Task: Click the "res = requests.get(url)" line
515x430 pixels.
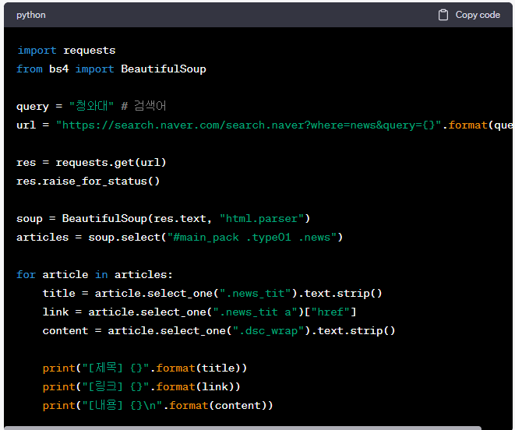Action: click(x=91, y=163)
